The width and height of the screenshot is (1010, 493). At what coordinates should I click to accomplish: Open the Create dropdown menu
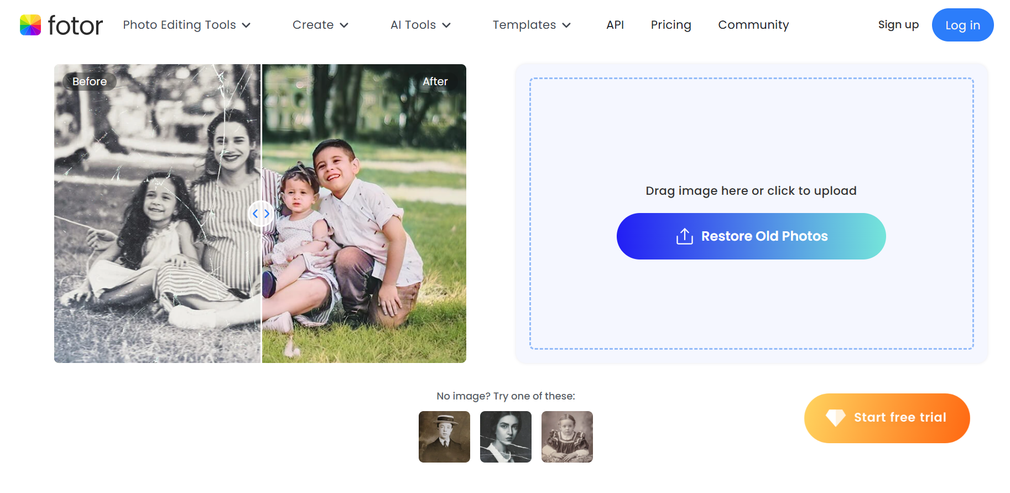click(x=320, y=25)
